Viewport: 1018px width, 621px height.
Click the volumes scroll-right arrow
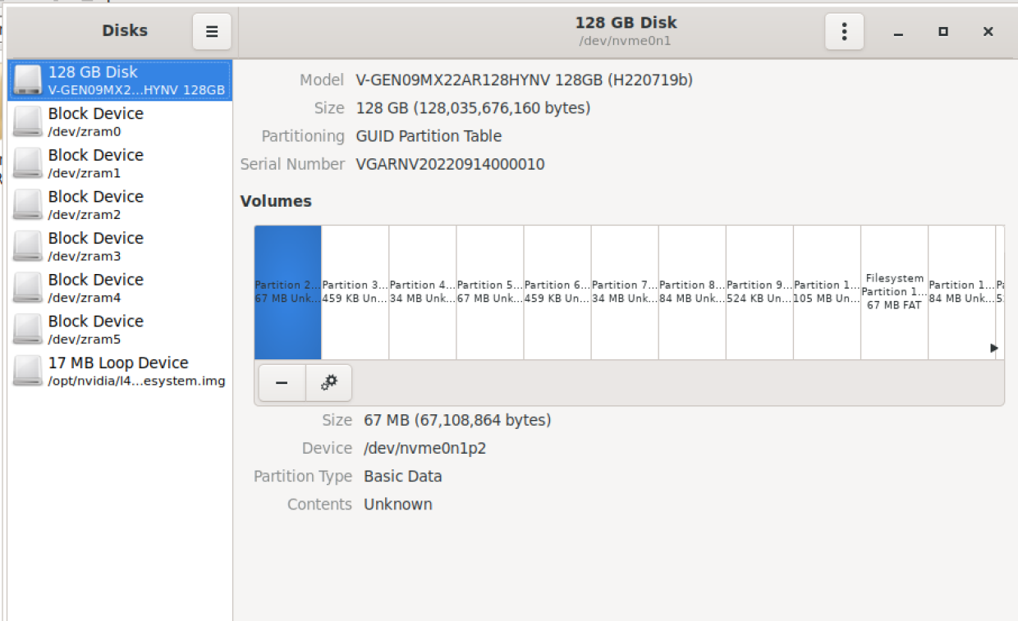[x=994, y=348]
